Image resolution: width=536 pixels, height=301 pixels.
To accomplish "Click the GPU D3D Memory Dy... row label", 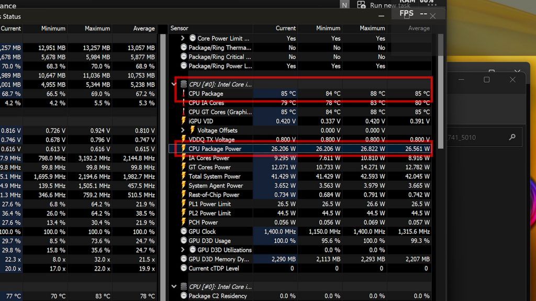I will [x=219, y=259].
